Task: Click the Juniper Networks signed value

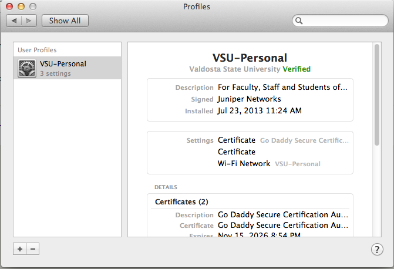Action: pyautogui.click(x=250, y=99)
